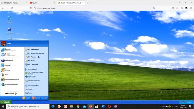Click the volume speaker tray icon
The width and height of the screenshot is (194, 109).
point(163,106)
